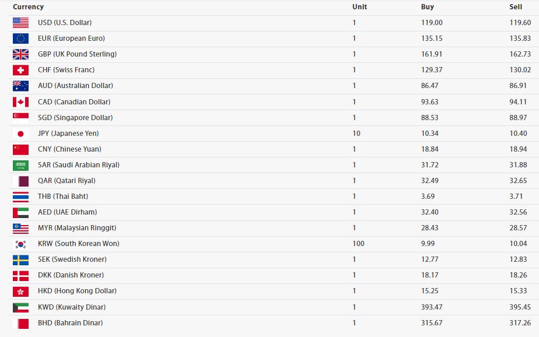The width and height of the screenshot is (539, 337).
Task: Click the European Union flag icon
Action: (20, 38)
